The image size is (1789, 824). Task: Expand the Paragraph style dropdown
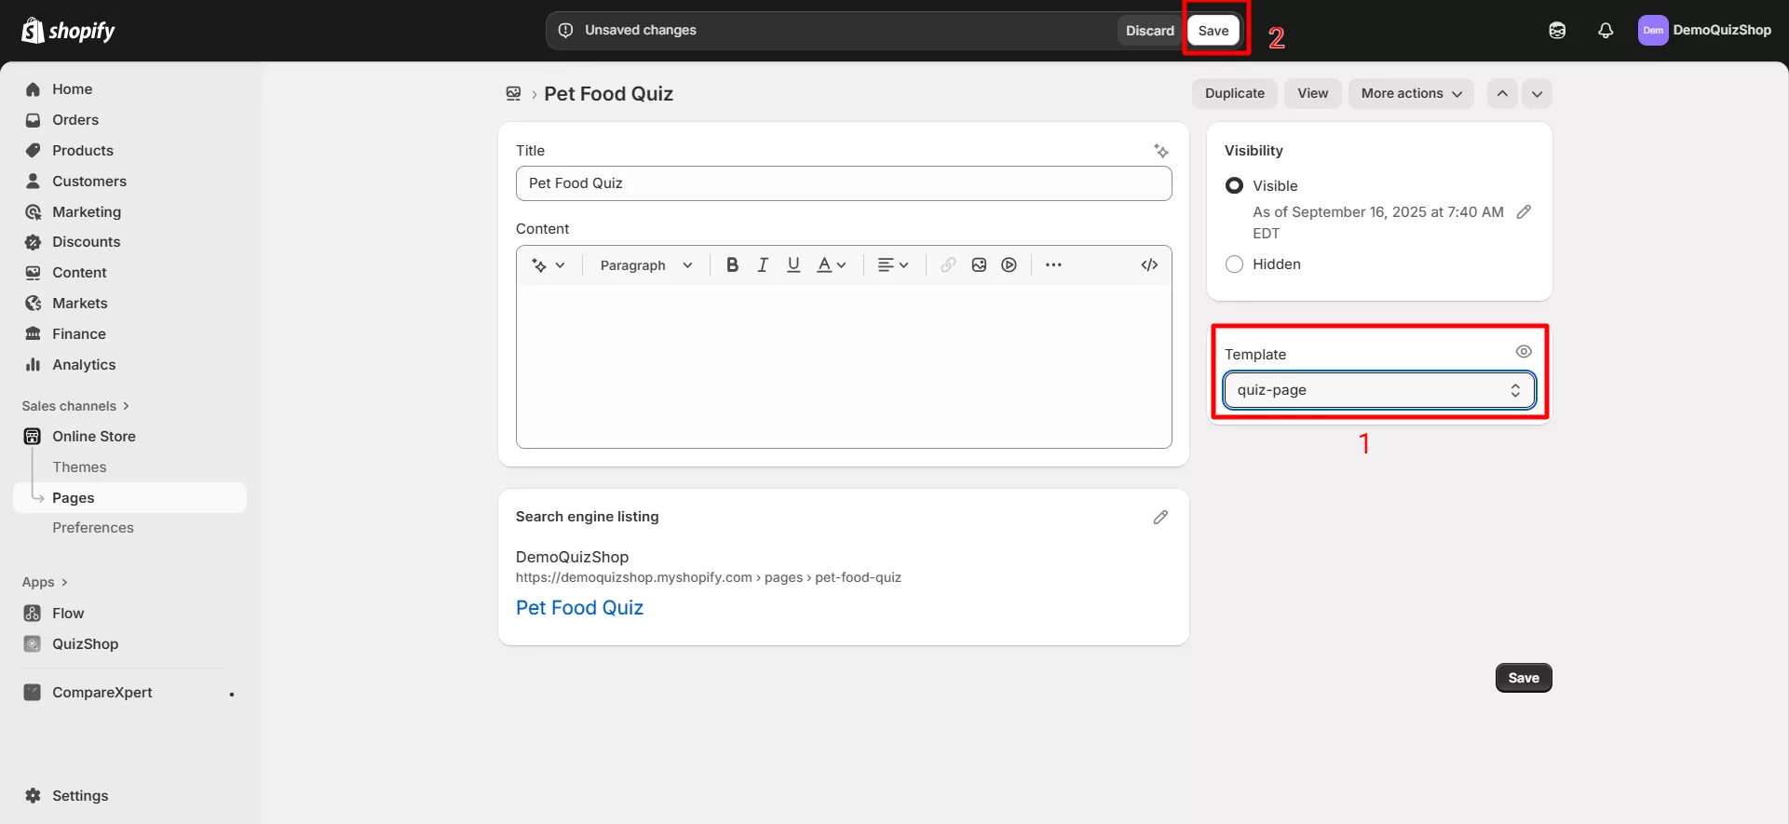tap(646, 265)
